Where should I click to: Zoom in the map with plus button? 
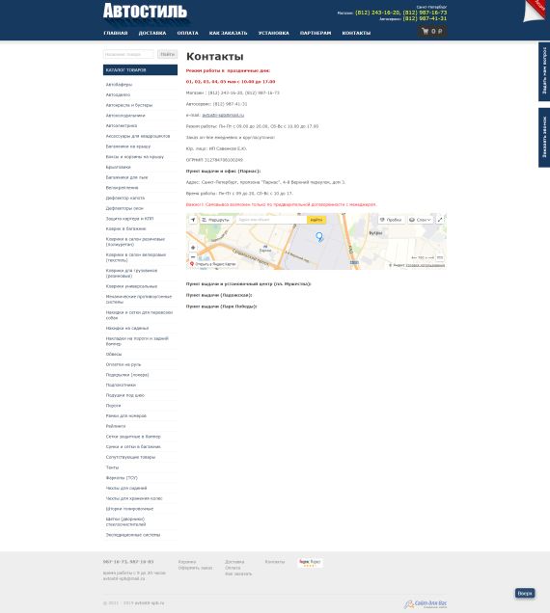coord(193,248)
